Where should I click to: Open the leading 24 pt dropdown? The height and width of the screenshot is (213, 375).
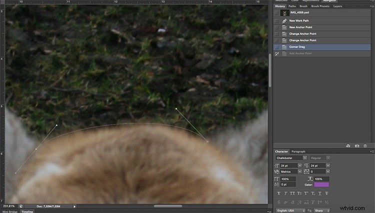pyautogui.click(x=328, y=165)
